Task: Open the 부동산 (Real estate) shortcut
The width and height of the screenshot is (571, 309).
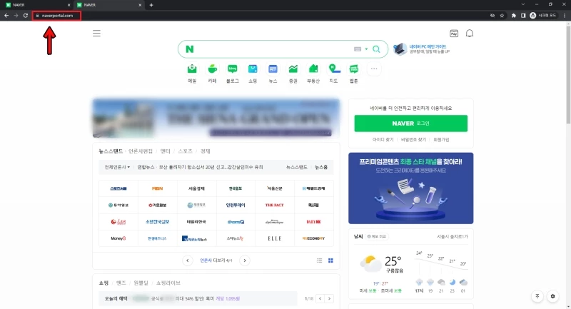Action: pos(313,74)
